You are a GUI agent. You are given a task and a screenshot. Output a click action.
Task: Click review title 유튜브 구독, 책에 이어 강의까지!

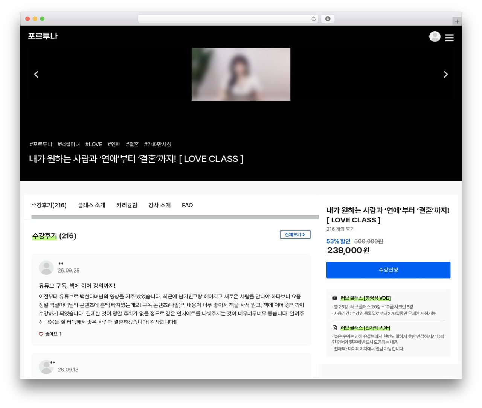(x=77, y=286)
